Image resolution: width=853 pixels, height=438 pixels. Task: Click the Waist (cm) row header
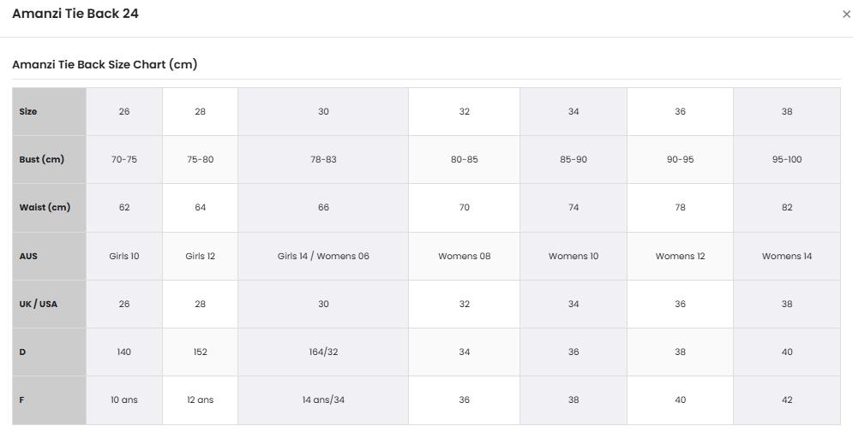[50, 208]
